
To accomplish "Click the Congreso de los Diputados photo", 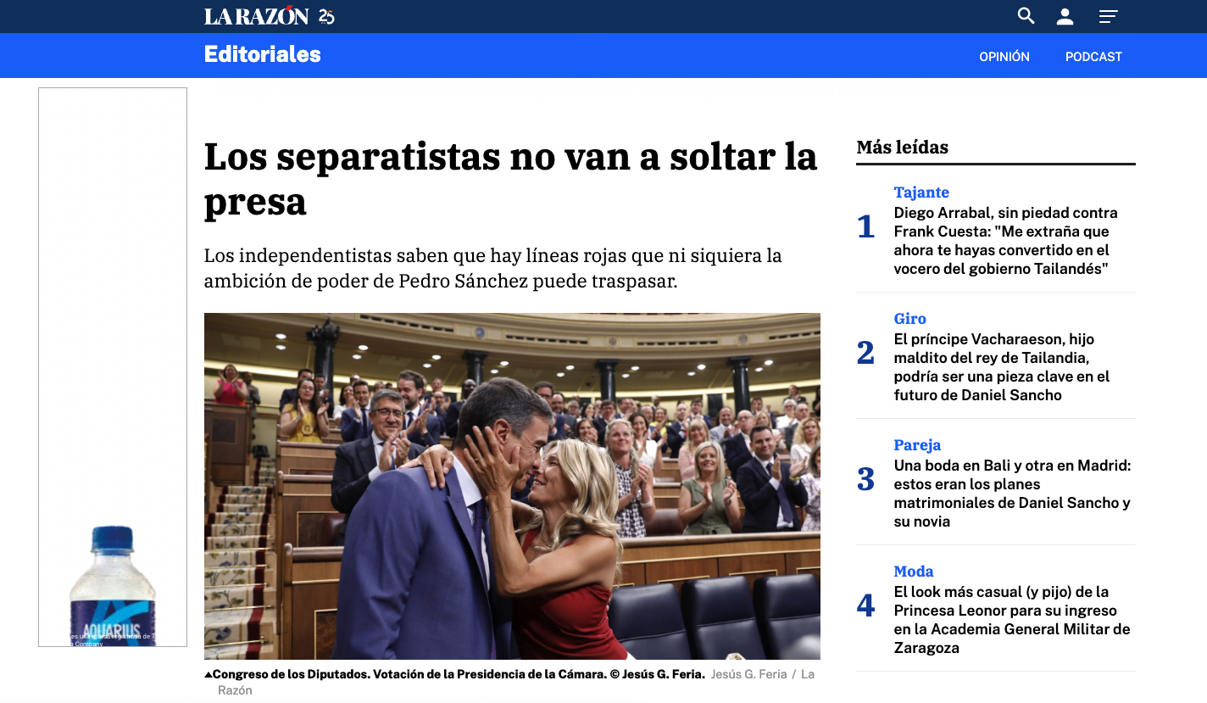I will tap(512, 486).
